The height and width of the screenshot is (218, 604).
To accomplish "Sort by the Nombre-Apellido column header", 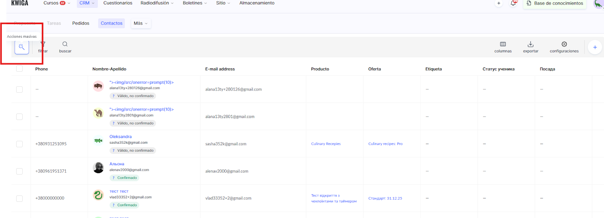I will [109, 69].
